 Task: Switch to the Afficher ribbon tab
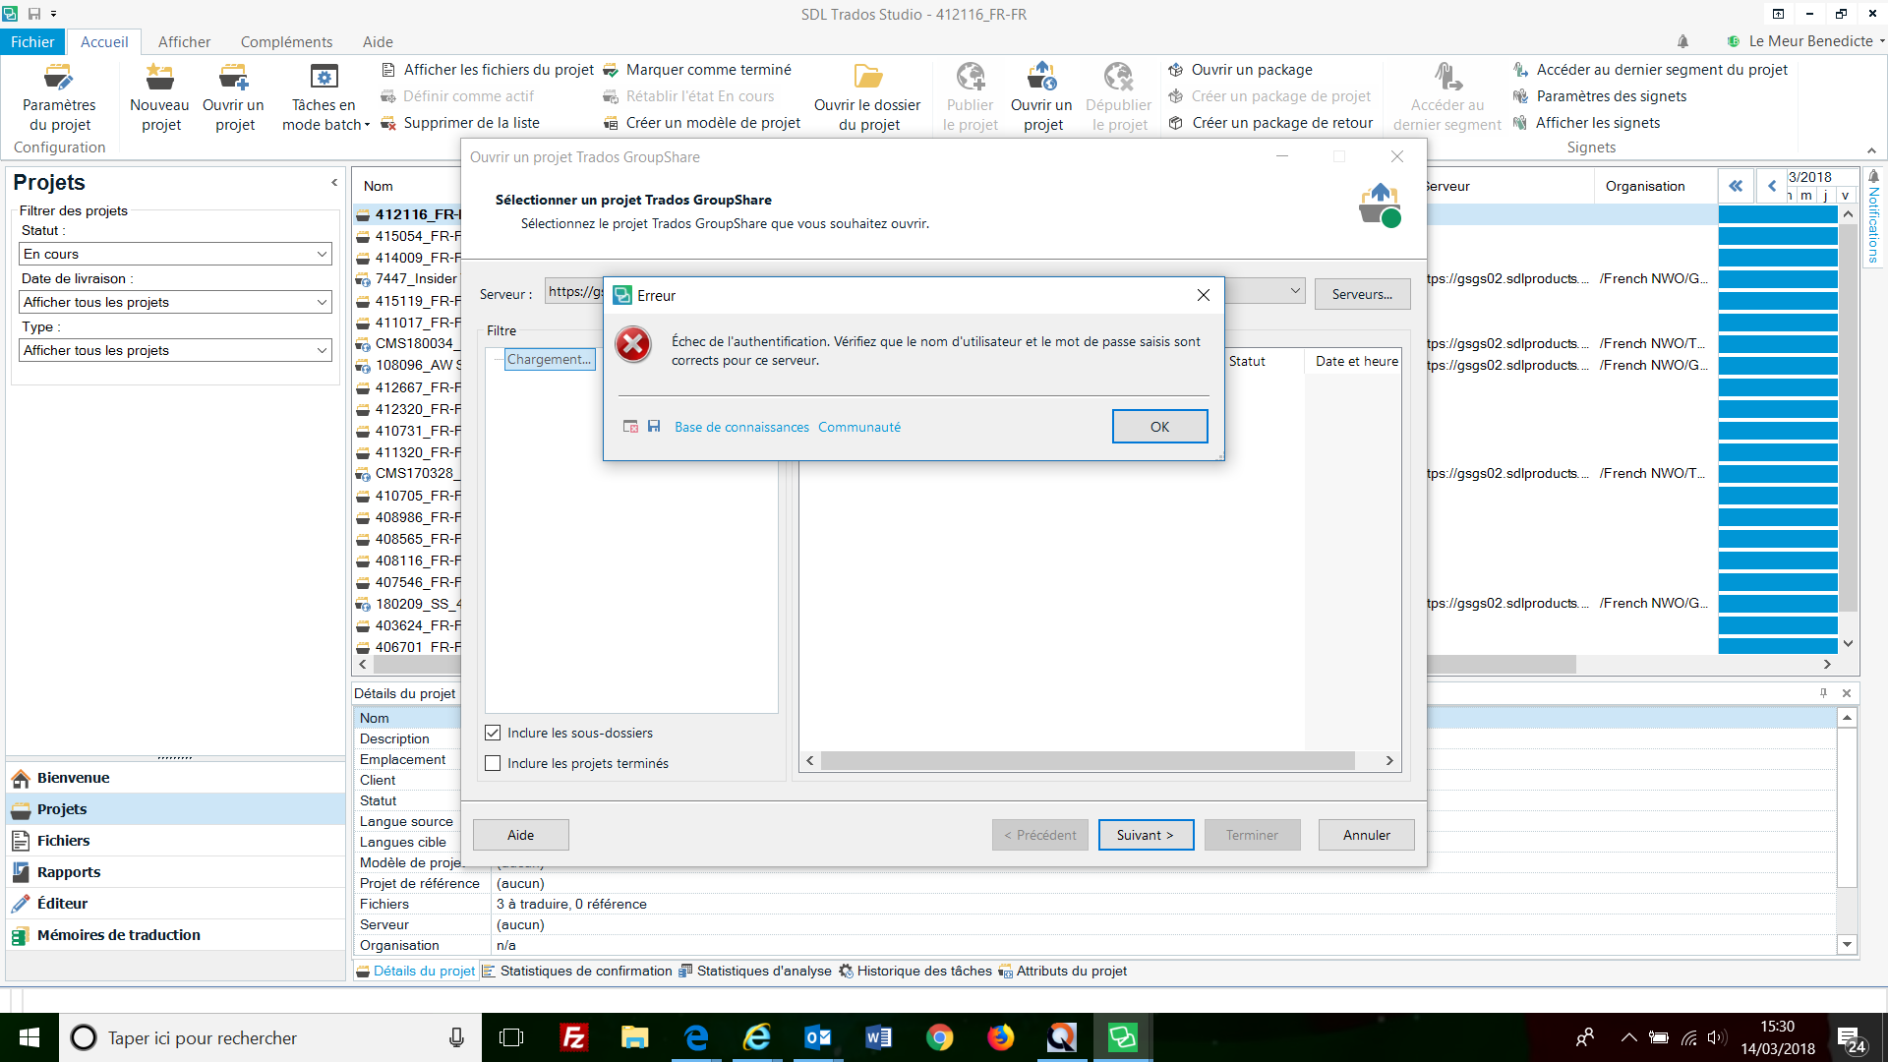tap(184, 41)
